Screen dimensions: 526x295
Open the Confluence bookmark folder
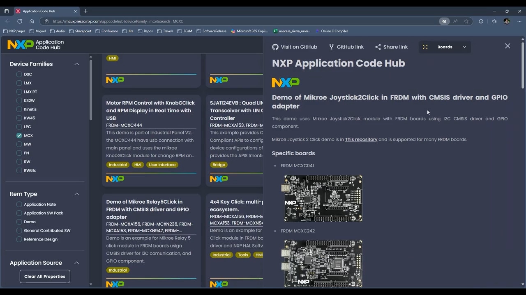(x=106, y=31)
